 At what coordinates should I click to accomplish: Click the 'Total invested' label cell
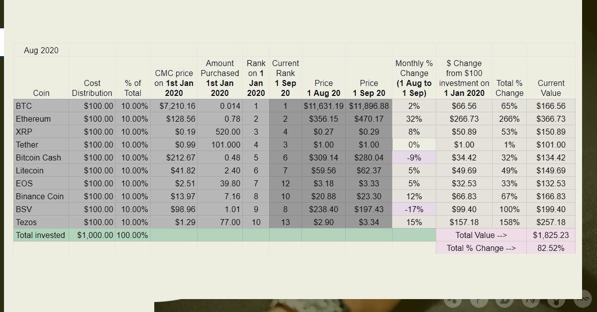pos(41,235)
